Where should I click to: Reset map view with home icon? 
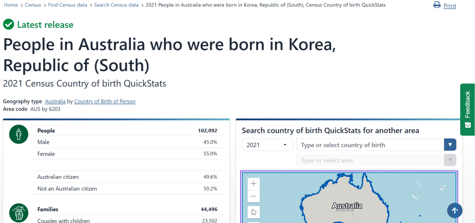(x=254, y=212)
